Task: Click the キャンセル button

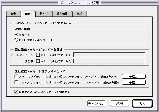Action: tap(97, 103)
